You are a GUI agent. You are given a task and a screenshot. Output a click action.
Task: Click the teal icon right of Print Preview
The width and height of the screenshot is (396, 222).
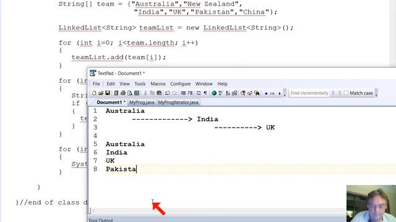[x=137, y=93]
